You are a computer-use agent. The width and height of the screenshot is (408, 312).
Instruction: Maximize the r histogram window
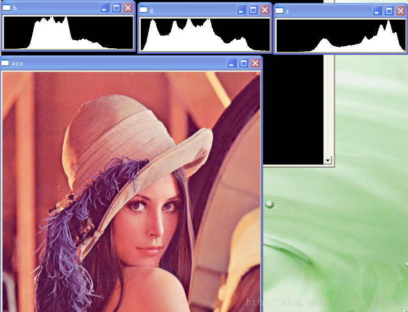point(389,11)
